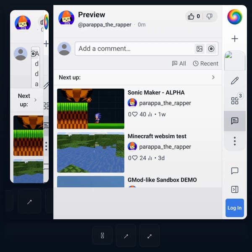
Task: Click the plus new project icon
Action: pos(235,39)
